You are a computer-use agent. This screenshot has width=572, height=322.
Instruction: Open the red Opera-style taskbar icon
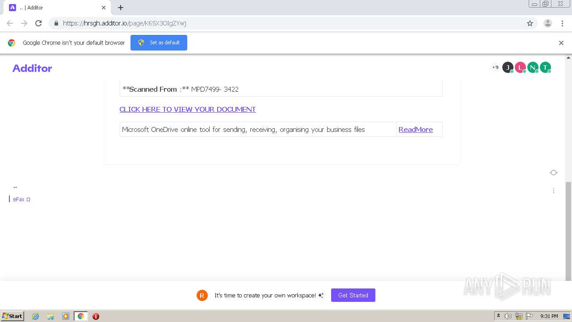(x=96, y=316)
